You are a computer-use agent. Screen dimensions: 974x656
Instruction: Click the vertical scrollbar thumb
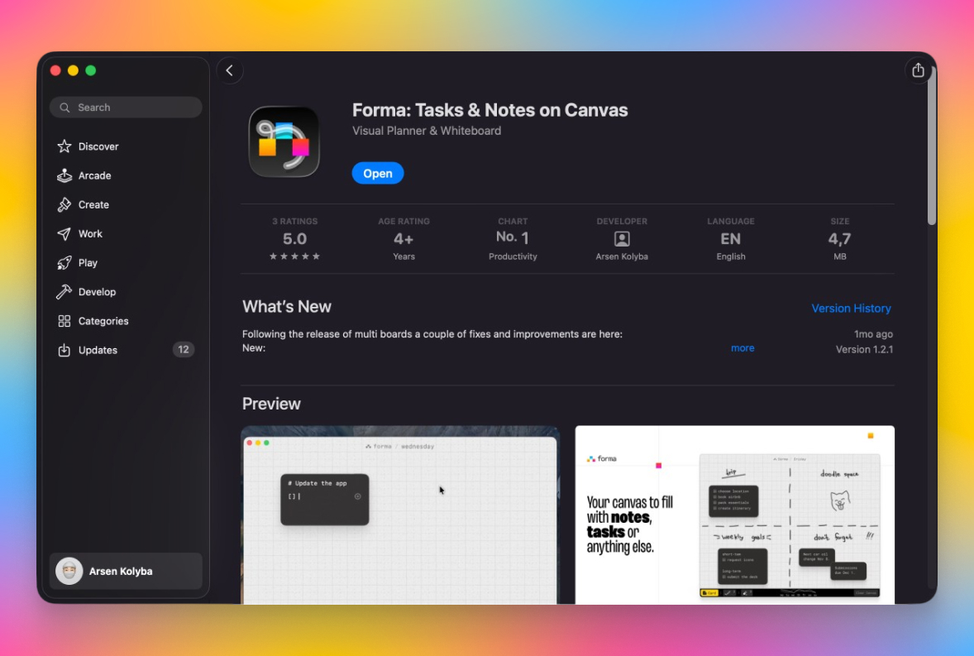[x=931, y=146]
